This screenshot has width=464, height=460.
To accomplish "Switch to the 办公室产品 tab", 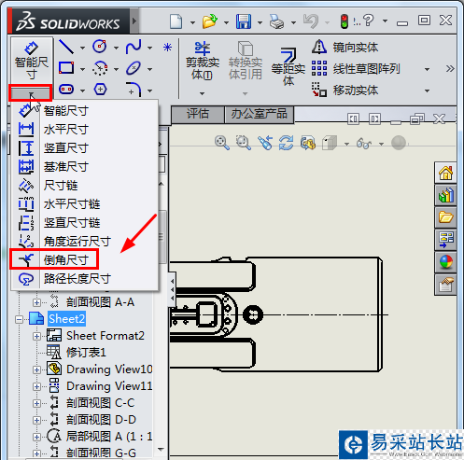I will pyautogui.click(x=259, y=114).
